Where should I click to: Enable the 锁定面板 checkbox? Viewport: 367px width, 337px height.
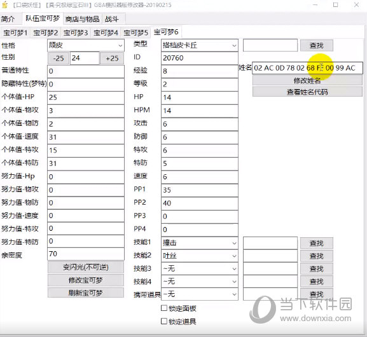[x=164, y=308]
